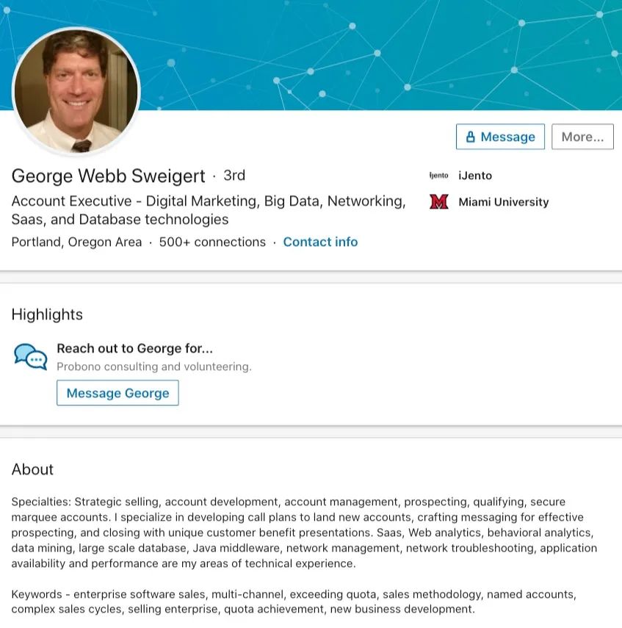This screenshot has height=628, width=622.
Task: Click the chat bubbles Highlights icon
Action: [x=30, y=356]
